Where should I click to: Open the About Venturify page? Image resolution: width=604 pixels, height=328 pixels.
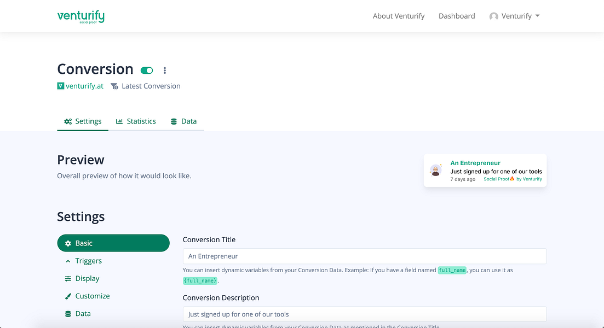[398, 16]
